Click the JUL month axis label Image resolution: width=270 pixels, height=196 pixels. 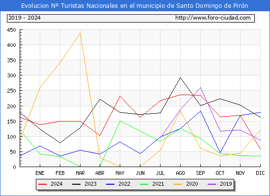pyautogui.click(x=160, y=173)
